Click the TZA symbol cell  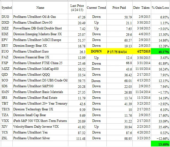tap(7, 115)
